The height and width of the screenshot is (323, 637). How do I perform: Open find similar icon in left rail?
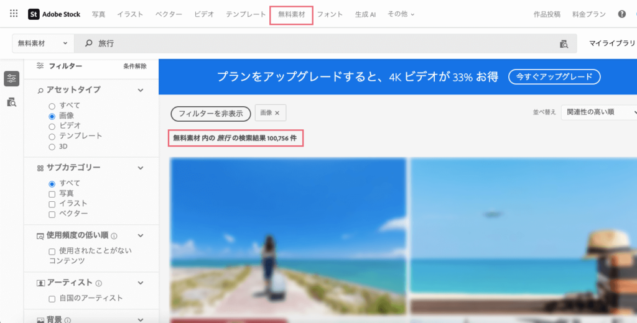point(12,102)
